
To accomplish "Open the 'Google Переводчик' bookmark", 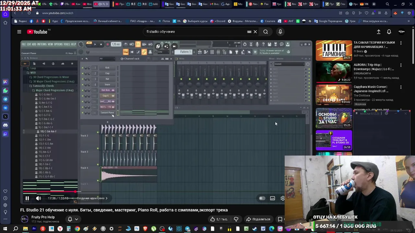I will click(328, 21).
